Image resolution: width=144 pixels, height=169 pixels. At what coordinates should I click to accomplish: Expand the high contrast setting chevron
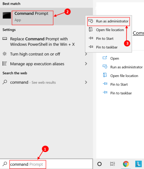(x=86, y=54)
